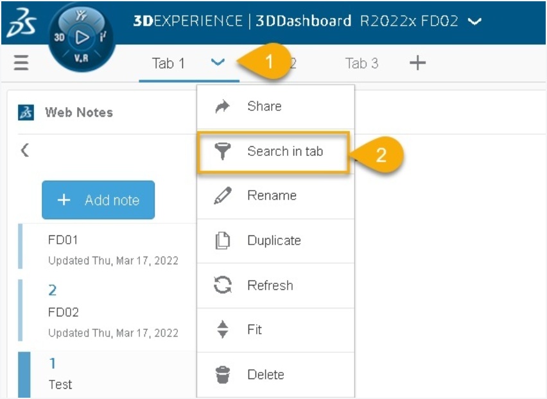Switch to Tab 3
The image size is (547, 399).
coord(361,63)
